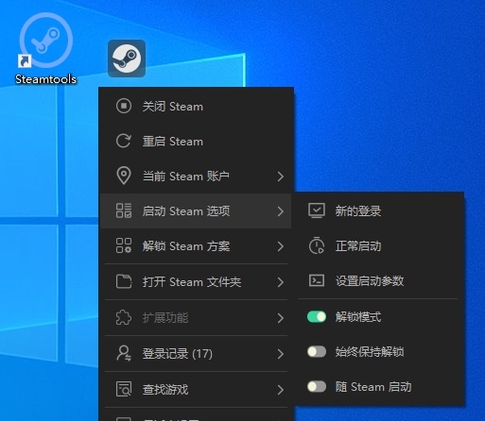Image resolution: width=485 pixels, height=421 pixels.
Task: Select the 解锁 Steam 方案 menu entry
Action: point(196,246)
